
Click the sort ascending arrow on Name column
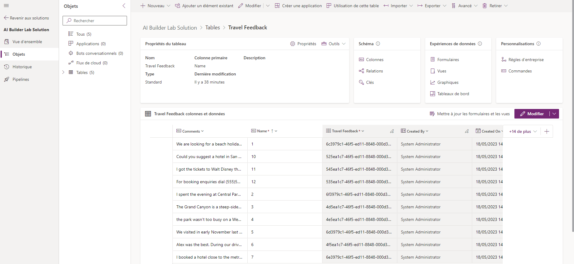tap(272, 131)
